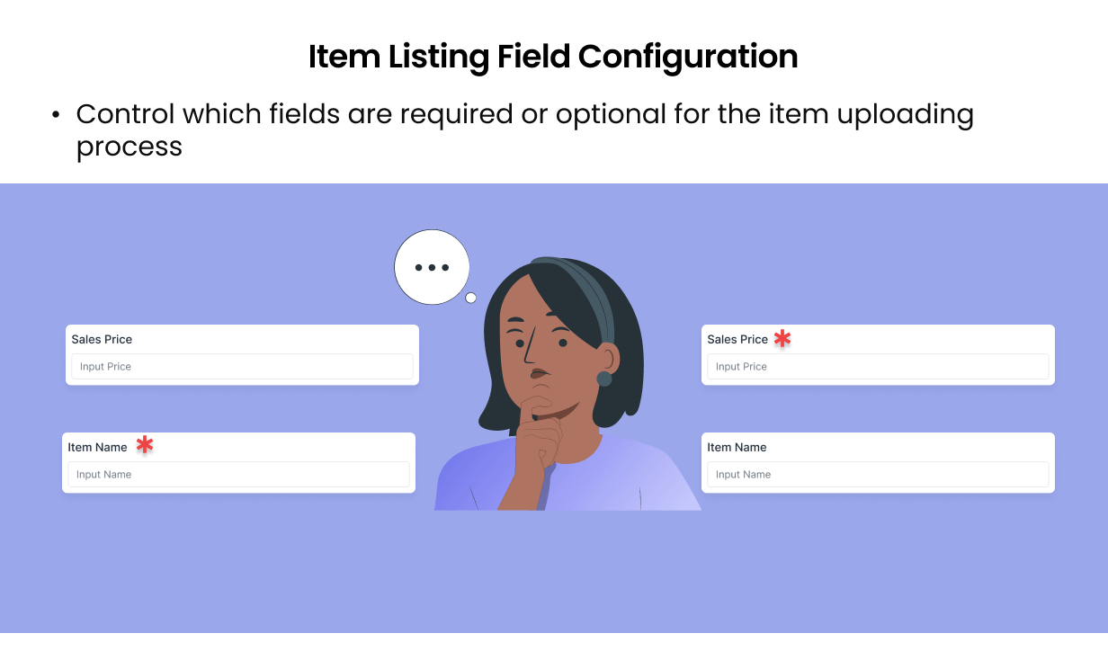This screenshot has width=1108, height=669.
Task: Click the woman's round gray earring
Action: click(x=604, y=379)
